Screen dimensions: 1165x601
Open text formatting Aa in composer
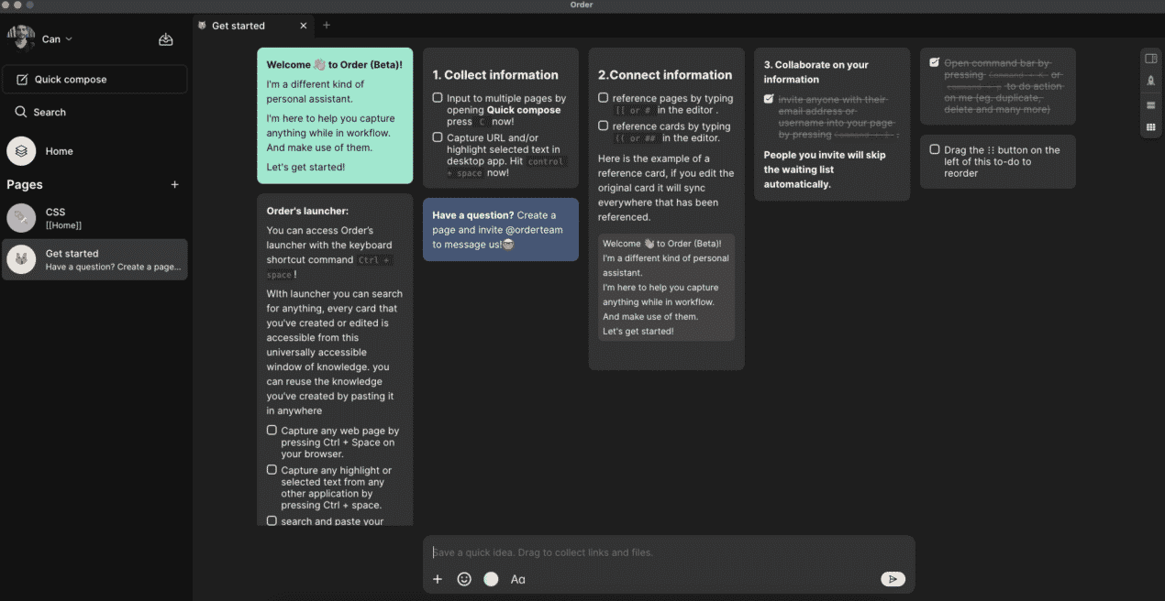[x=518, y=579]
